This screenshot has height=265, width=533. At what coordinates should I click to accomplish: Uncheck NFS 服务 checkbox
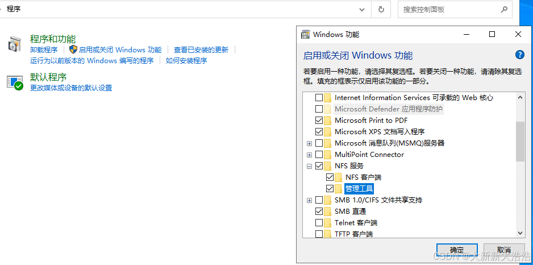tap(319, 166)
